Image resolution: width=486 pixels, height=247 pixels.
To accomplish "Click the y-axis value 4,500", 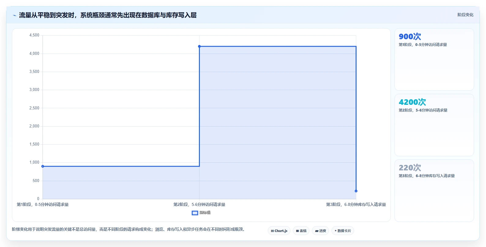I will click(x=34, y=35).
